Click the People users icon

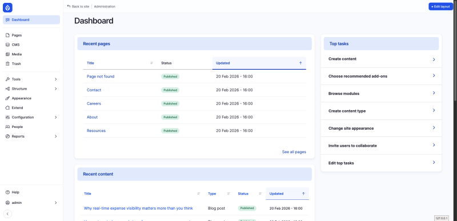(7, 127)
